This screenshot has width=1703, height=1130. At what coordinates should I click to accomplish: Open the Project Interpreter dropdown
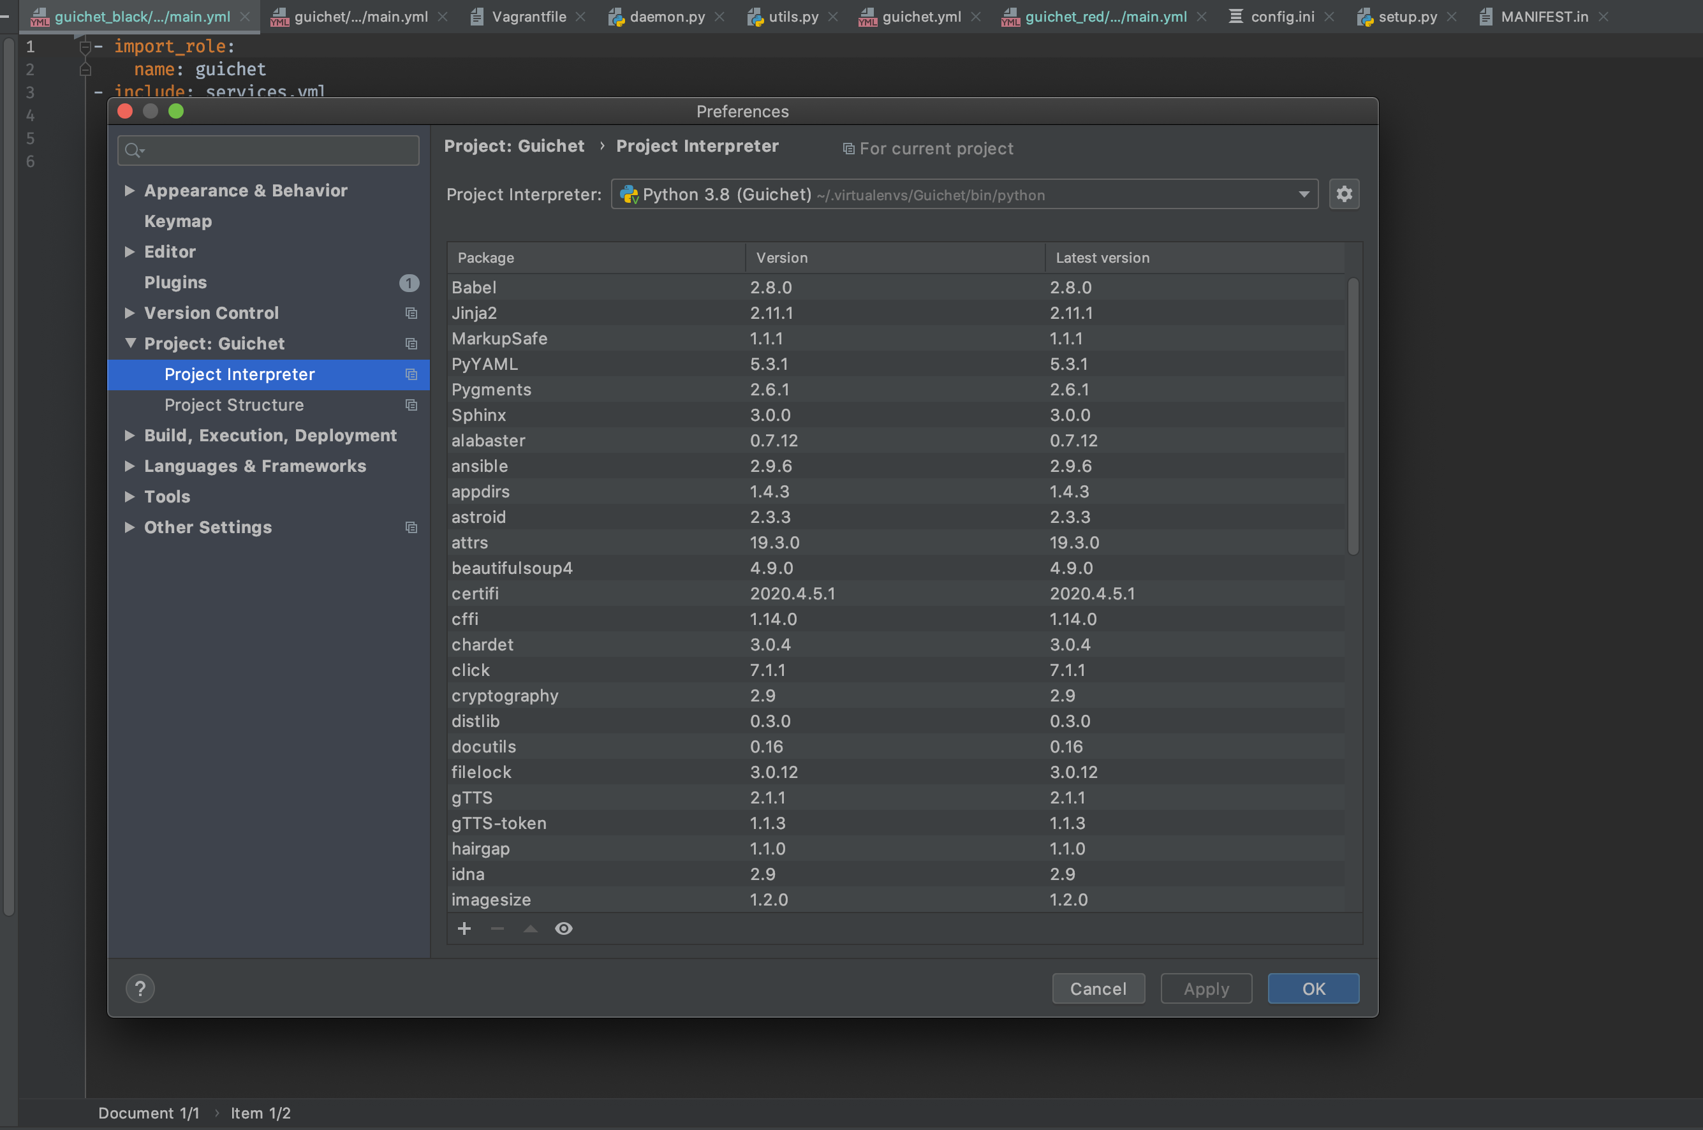coord(1304,194)
